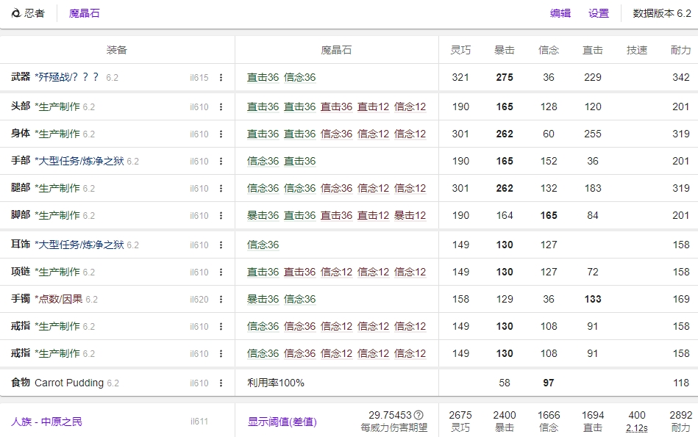Screen dimensions: 698x437
Task: Select the 人族 - 中原之民 race link
Action: pyautogui.click(x=46, y=422)
